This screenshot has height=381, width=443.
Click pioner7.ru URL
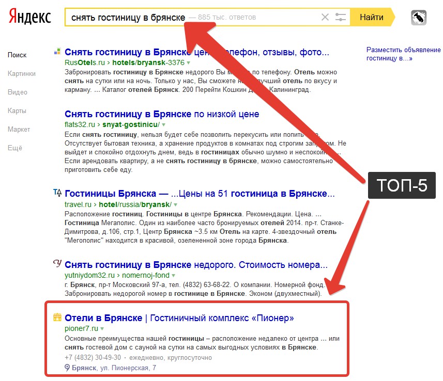(81, 328)
